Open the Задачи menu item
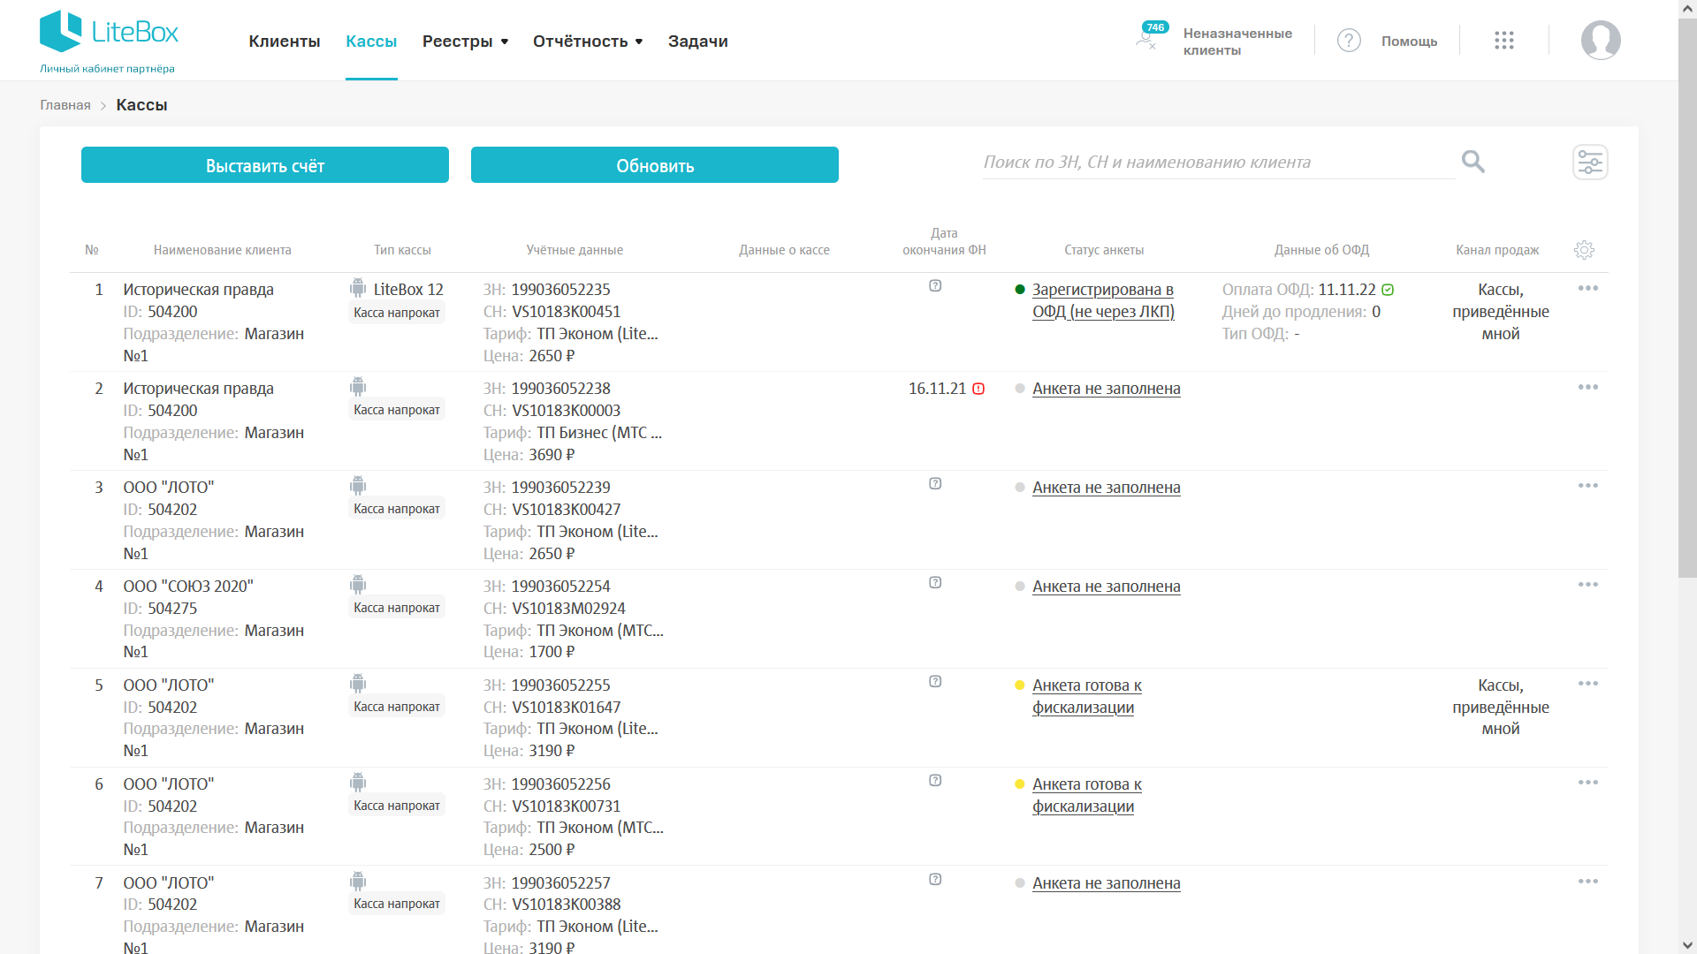Viewport: 1697px width, 954px height. point(698,42)
